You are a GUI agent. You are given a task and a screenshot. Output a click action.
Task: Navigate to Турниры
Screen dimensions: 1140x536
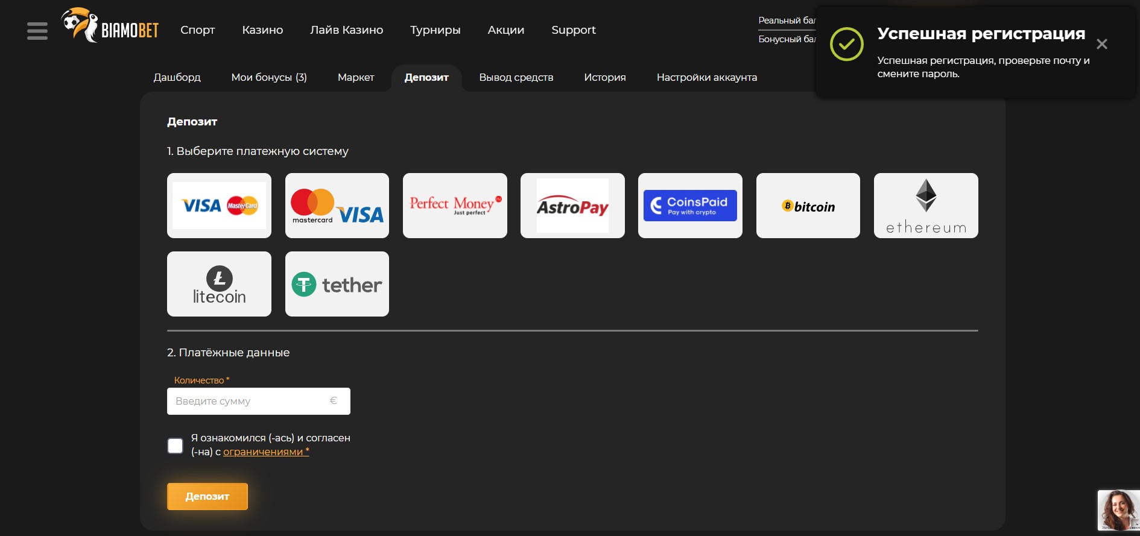(435, 30)
